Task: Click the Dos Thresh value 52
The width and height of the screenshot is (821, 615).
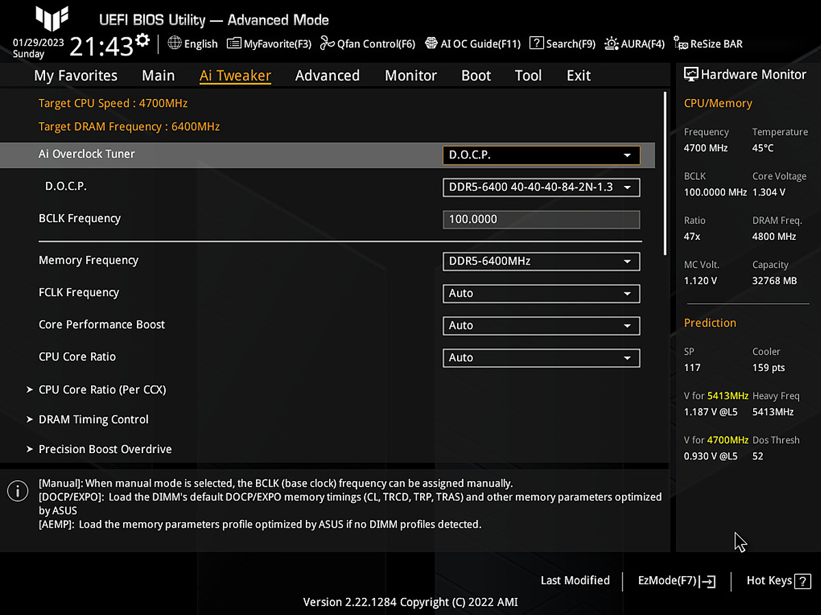Action: click(757, 456)
